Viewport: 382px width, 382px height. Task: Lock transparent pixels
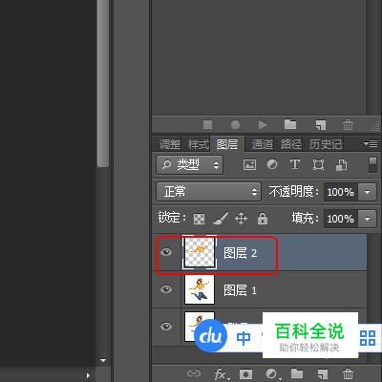coord(199,219)
